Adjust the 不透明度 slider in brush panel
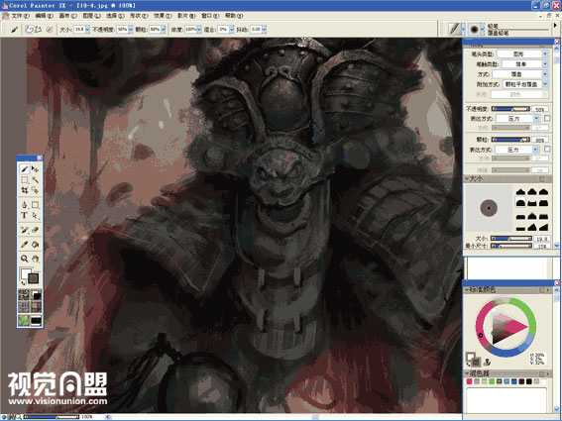 (x=510, y=109)
